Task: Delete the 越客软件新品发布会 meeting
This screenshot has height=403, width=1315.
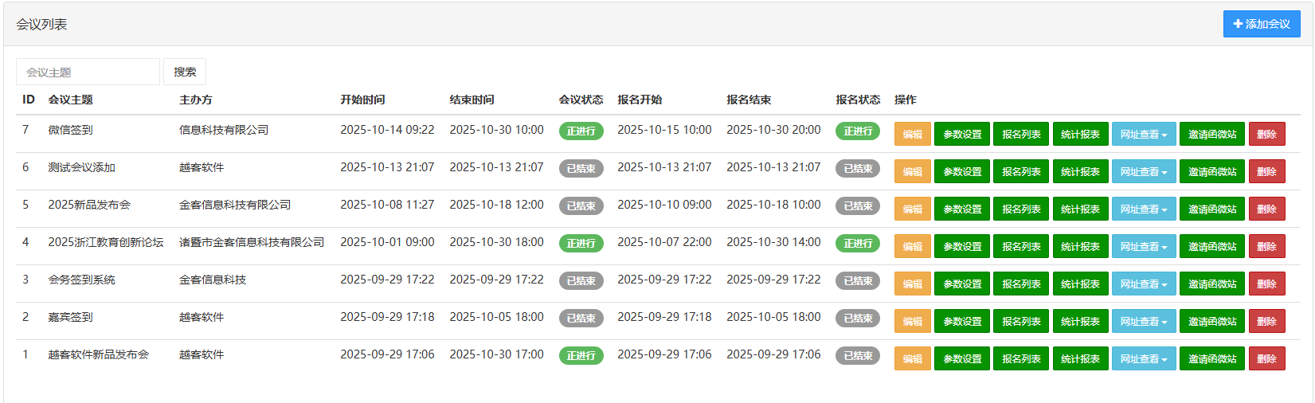Action: (1266, 358)
